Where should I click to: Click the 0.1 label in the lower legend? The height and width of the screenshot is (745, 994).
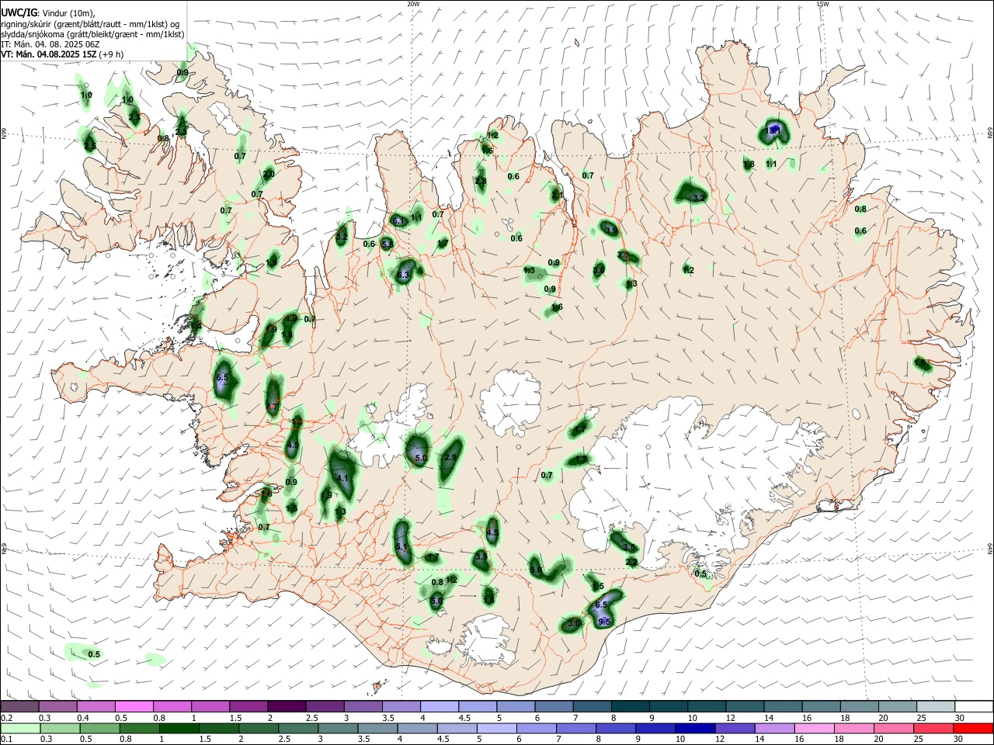coord(6,740)
